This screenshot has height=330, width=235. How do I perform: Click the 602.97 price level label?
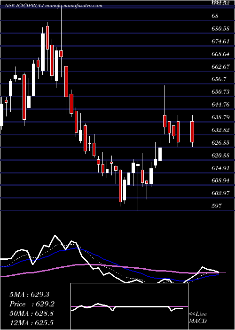click(x=220, y=193)
